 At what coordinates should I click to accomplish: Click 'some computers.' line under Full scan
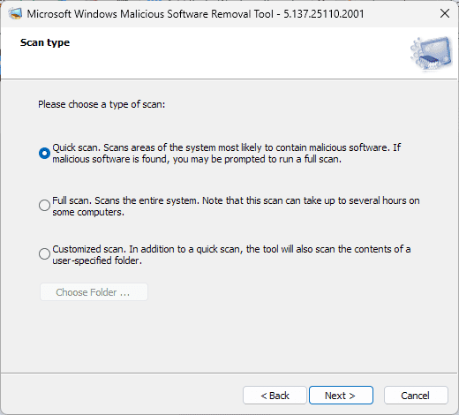coord(88,212)
